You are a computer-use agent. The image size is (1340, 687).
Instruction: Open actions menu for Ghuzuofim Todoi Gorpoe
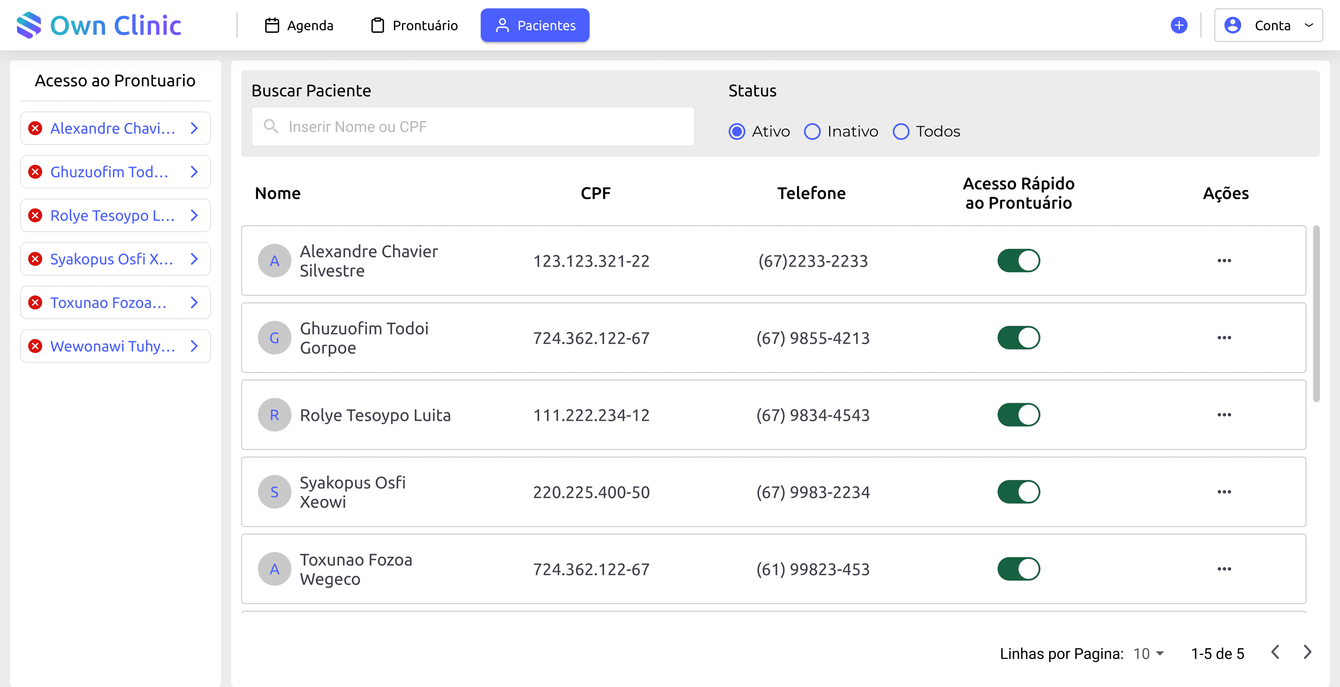tap(1225, 338)
